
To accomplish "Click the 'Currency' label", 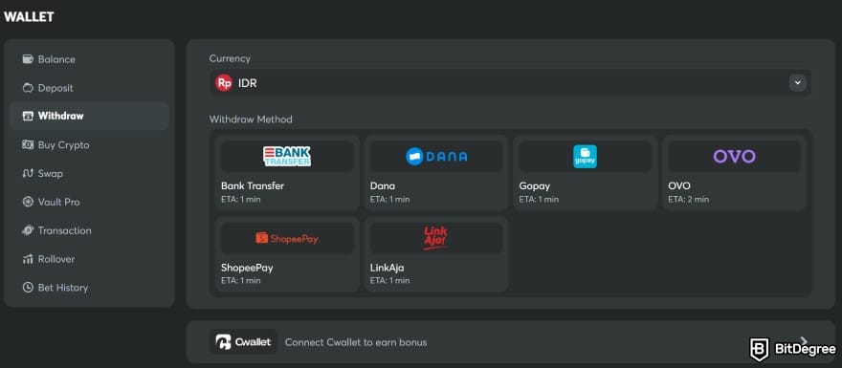I will (230, 58).
